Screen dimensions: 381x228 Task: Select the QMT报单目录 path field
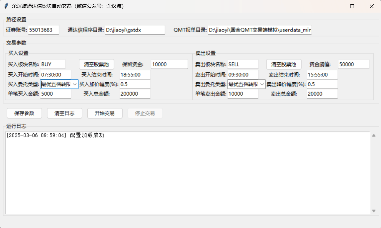pos(260,30)
